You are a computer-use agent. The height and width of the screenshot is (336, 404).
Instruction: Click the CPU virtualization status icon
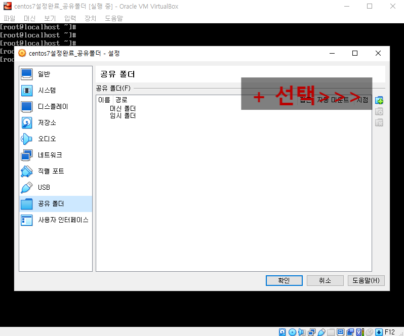tap(360, 332)
